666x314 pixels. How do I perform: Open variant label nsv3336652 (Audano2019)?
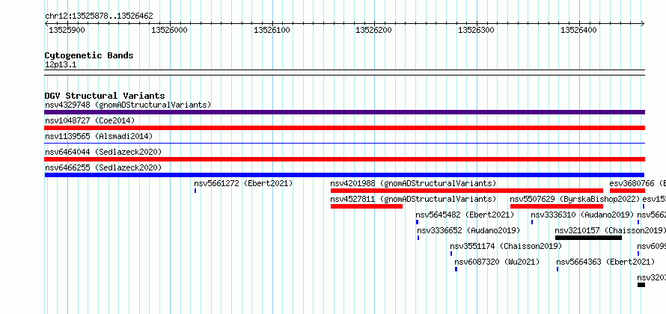point(468,231)
